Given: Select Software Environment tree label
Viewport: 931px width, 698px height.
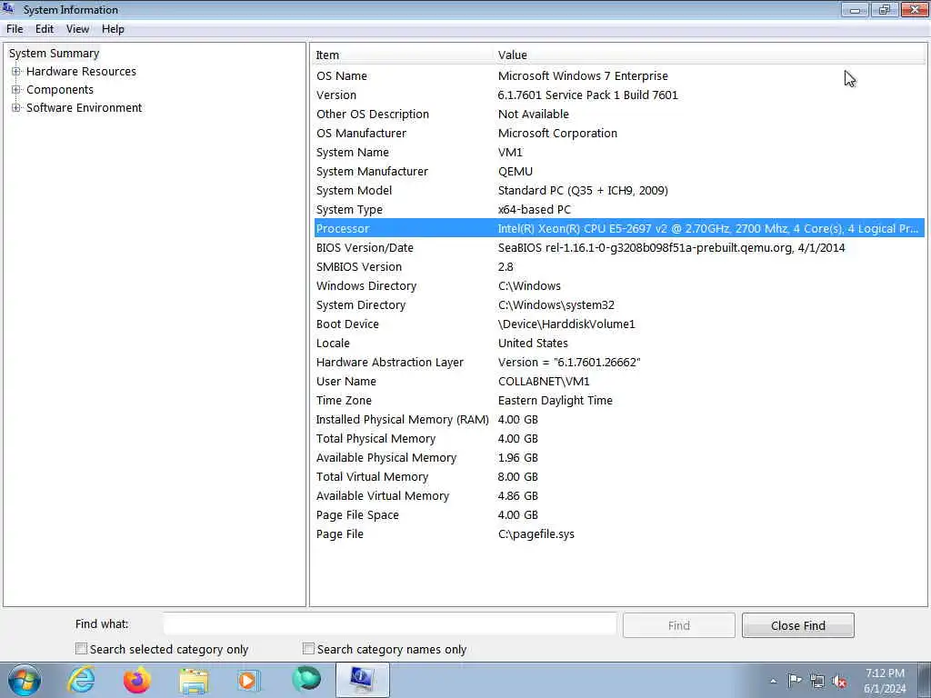Looking at the screenshot, I should (x=85, y=107).
